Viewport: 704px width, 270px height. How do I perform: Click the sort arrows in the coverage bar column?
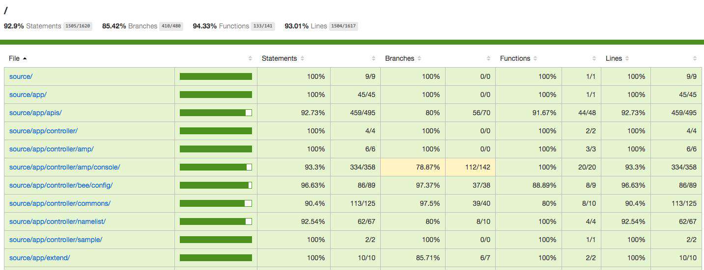(x=250, y=58)
